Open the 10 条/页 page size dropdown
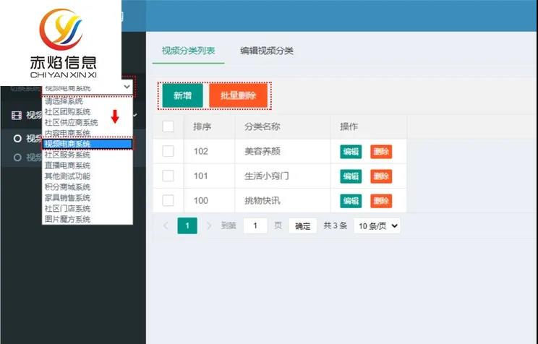 point(377,225)
